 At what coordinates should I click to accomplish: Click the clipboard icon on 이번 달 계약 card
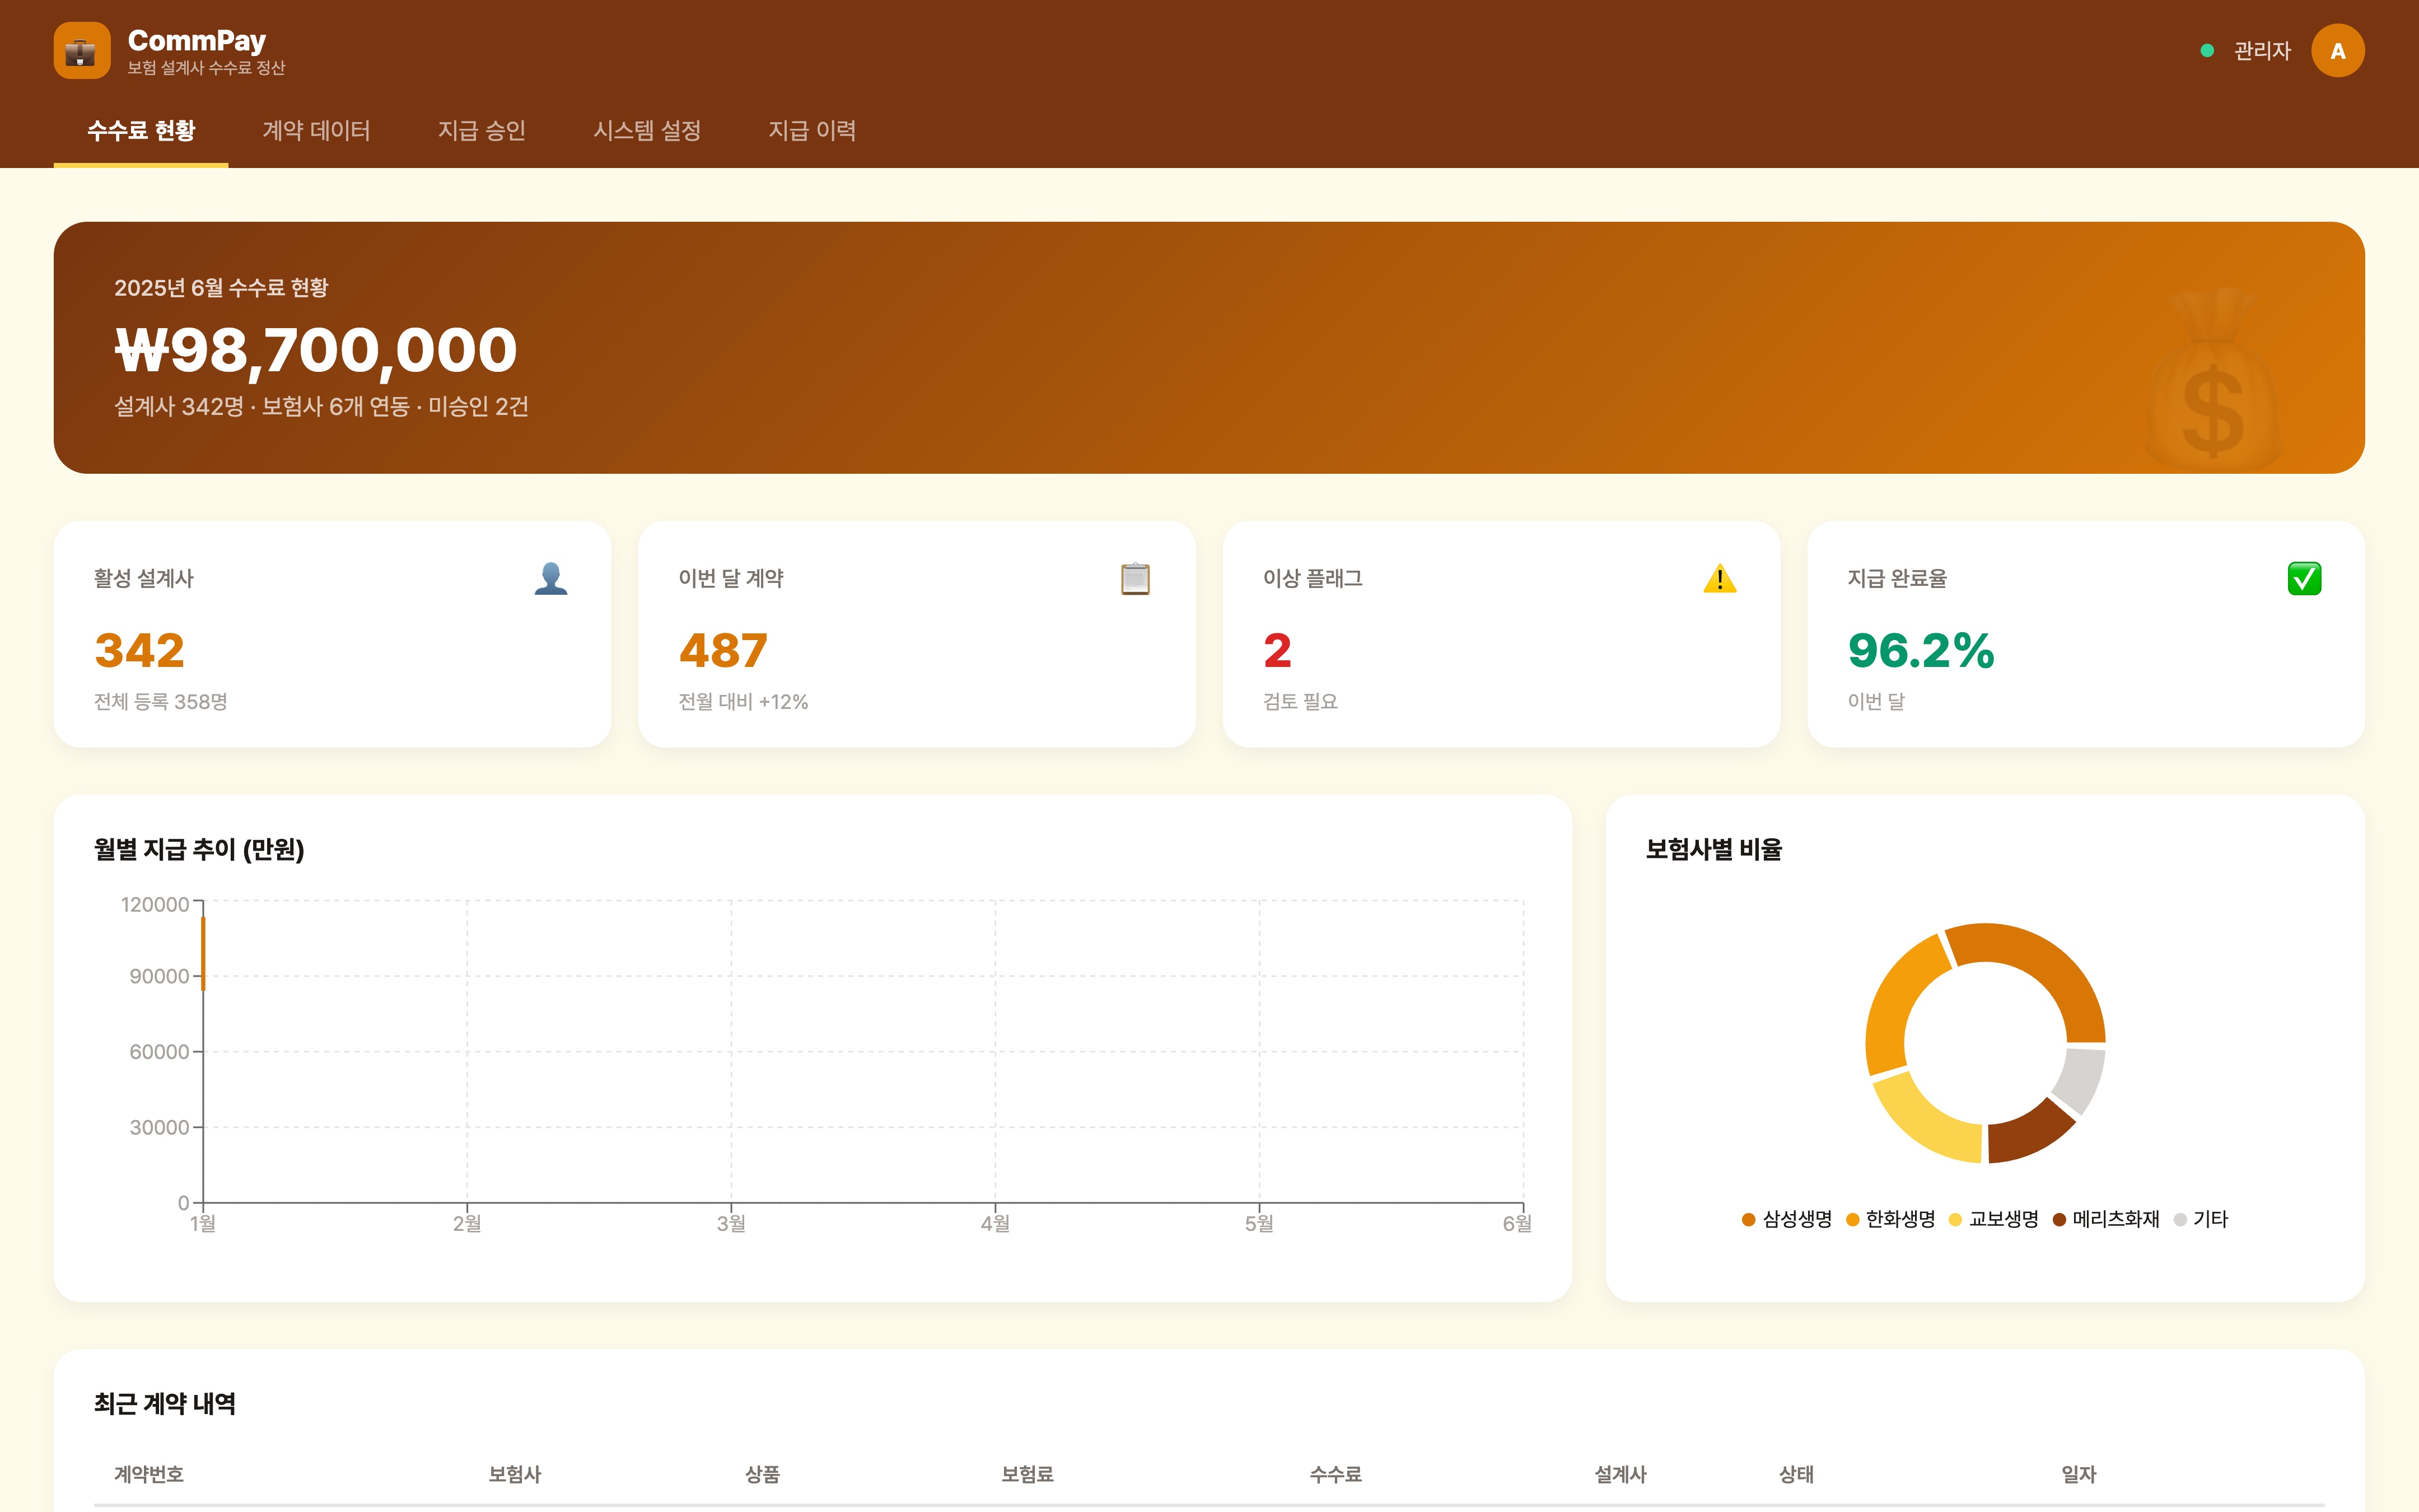(1134, 578)
